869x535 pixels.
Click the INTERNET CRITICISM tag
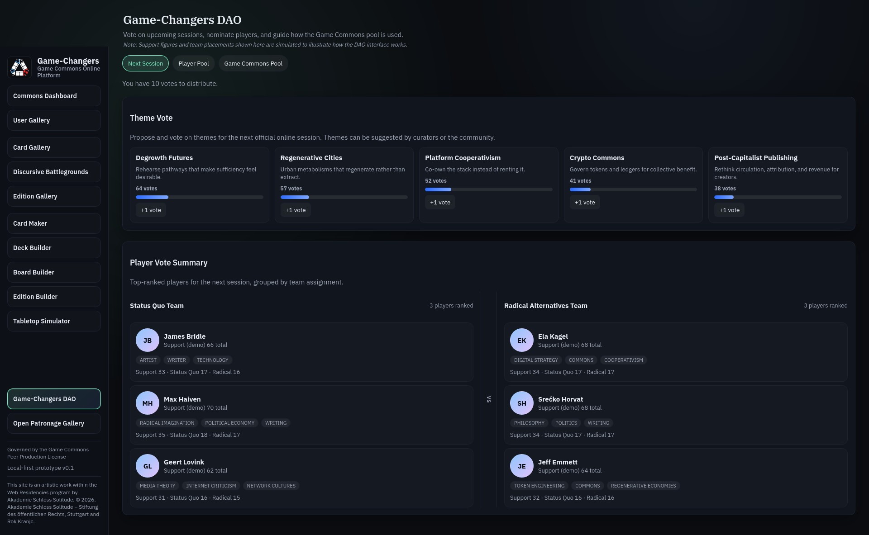[x=211, y=486]
